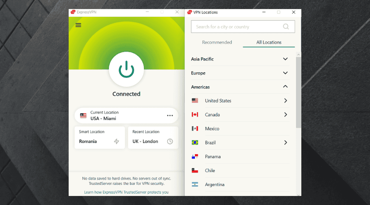Toggle the VPN power button

(126, 69)
